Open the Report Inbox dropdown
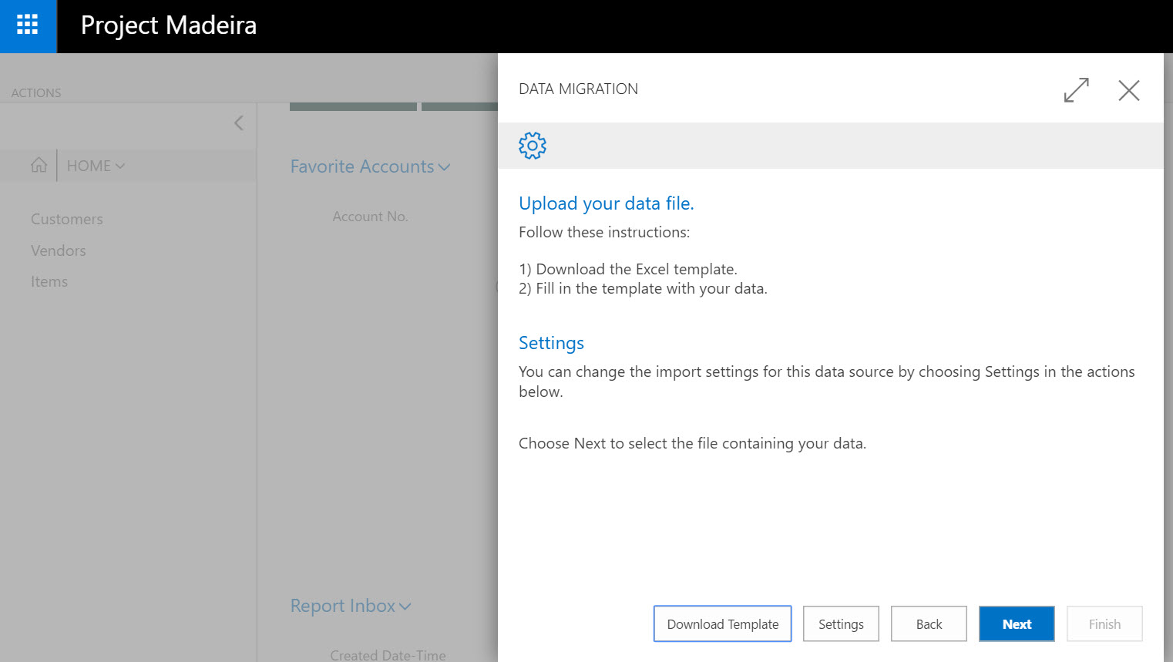The width and height of the screenshot is (1173, 662). point(351,606)
